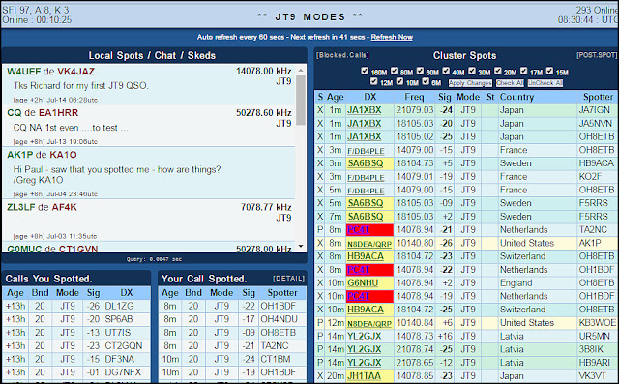
Task: Open the G6NHU callsign link
Action: coord(363,283)
